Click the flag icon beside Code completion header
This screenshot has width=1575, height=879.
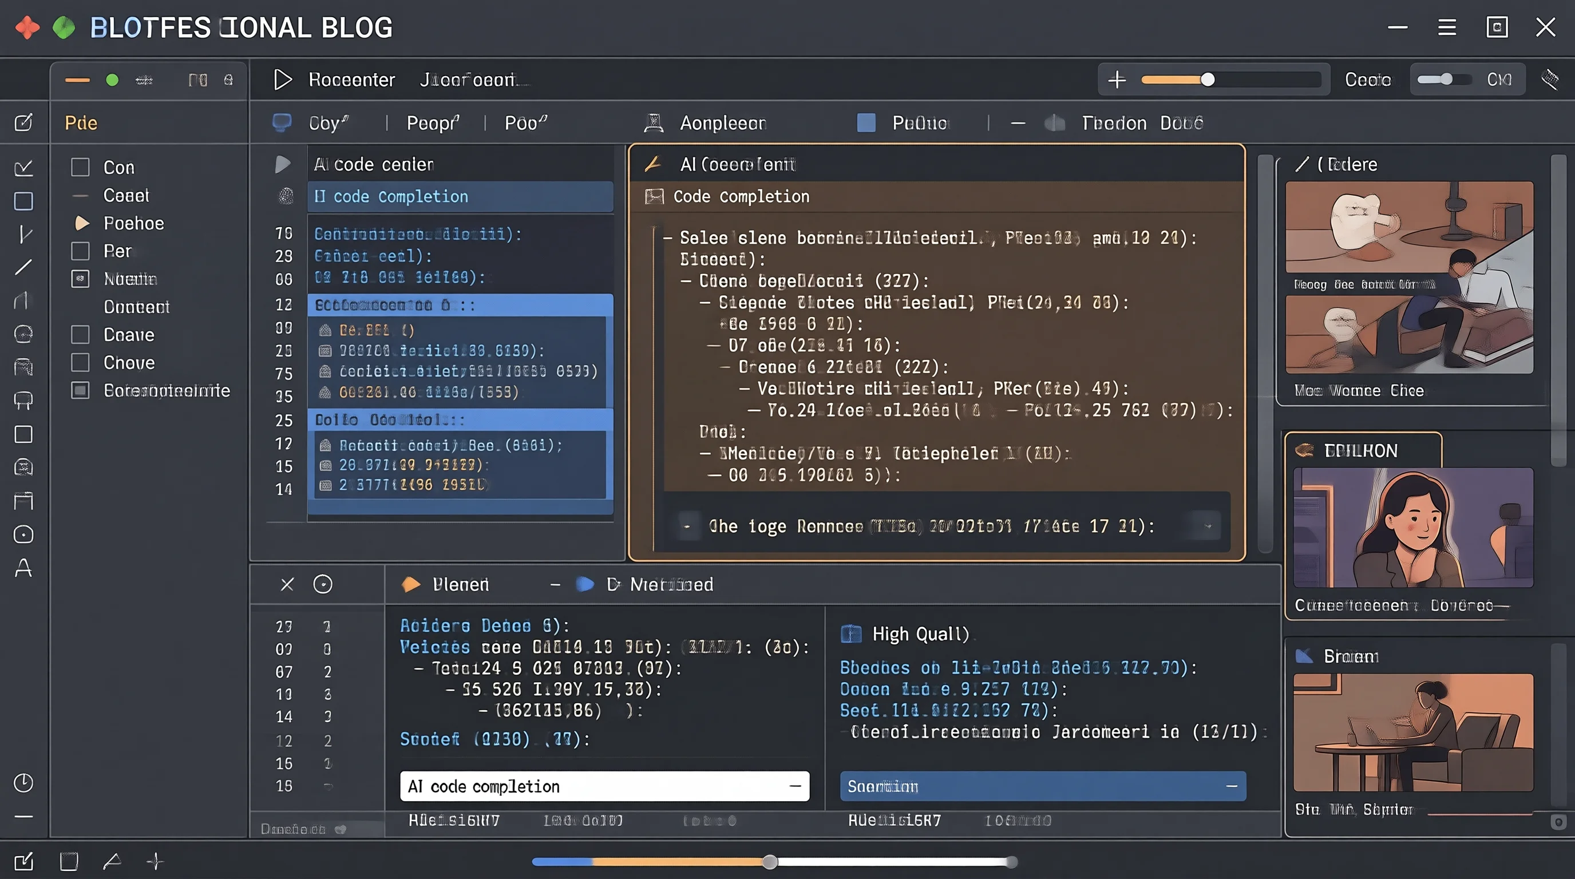click(x=654, y=196)
